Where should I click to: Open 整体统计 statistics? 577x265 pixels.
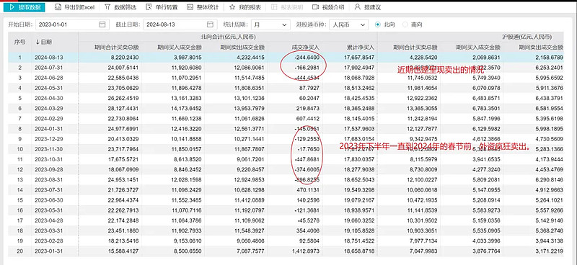click(203, 7)
